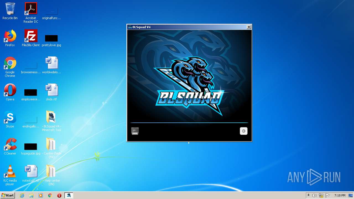Open BLSquad V4 Minecraft Tool folder

tap(51, 121)
